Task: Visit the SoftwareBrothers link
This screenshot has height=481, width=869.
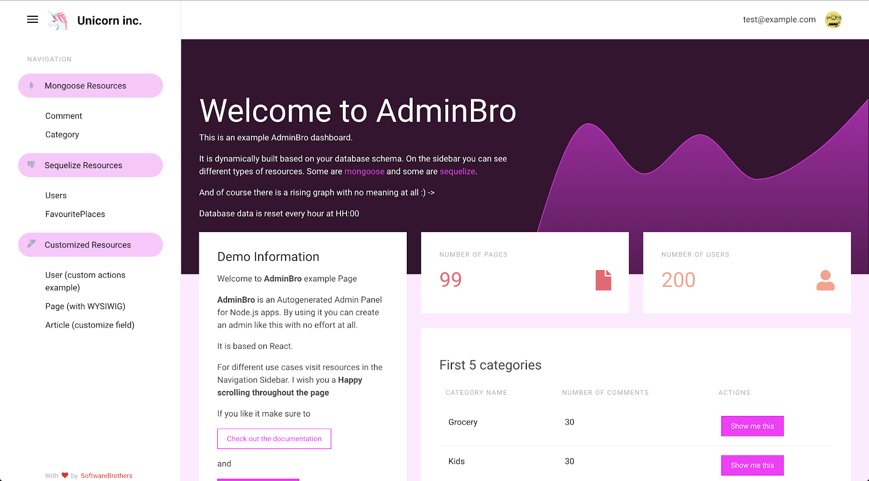Action: point(106,476)
